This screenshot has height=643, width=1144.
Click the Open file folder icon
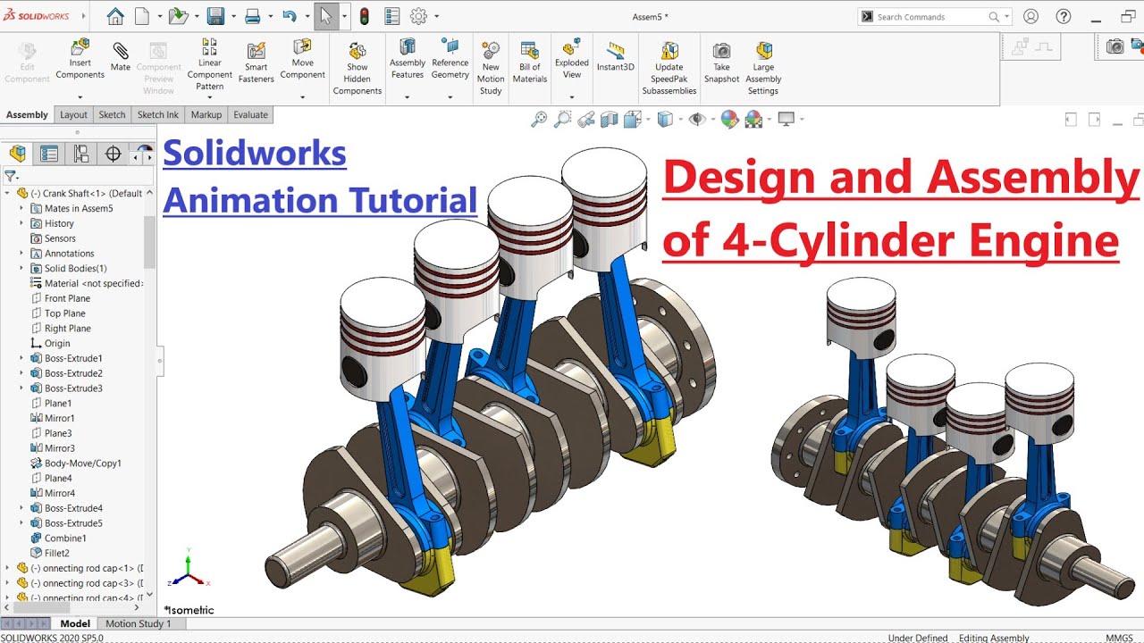[178, 16]
